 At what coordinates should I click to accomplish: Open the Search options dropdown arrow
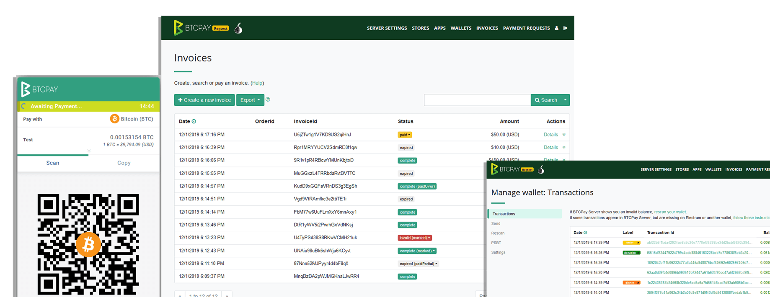565,100
